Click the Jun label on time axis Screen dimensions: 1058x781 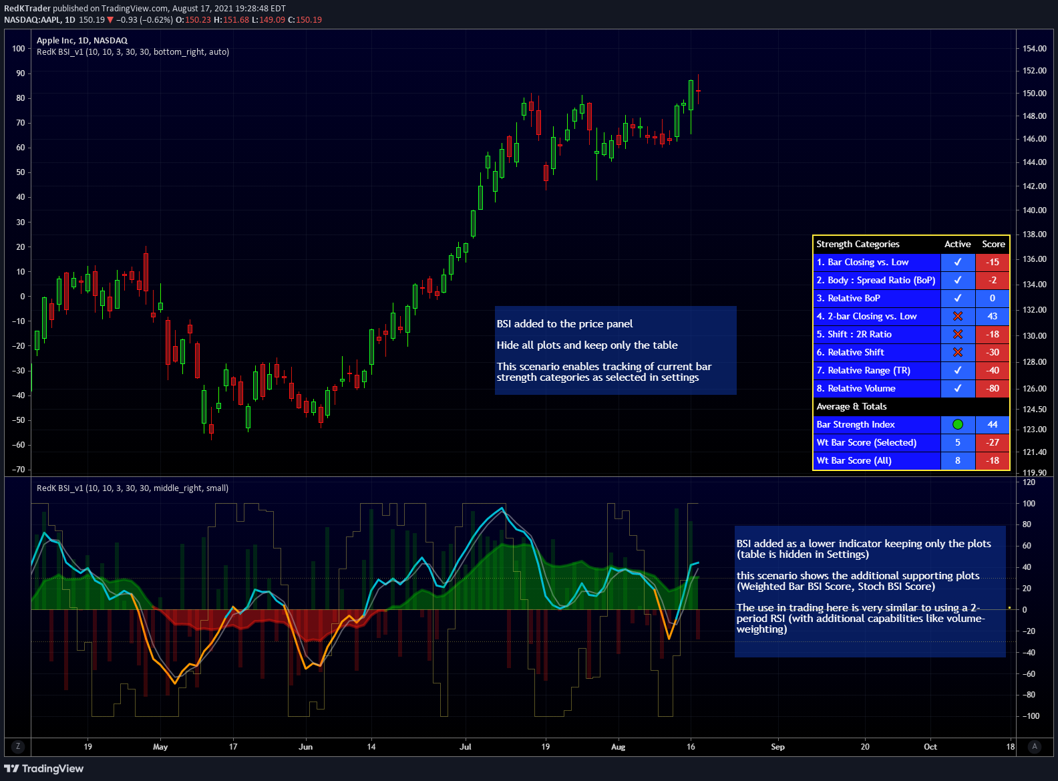[x=305, y=747]
